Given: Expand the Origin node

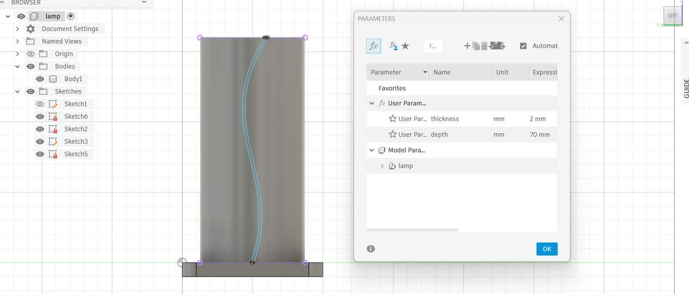Looking at the screenshot, I should click(x=18, y=54).
